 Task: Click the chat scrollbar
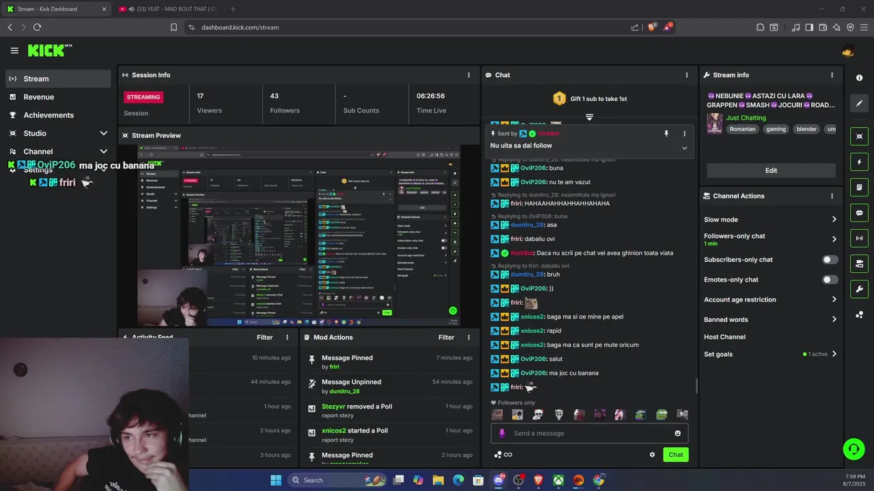coord(696,386)
